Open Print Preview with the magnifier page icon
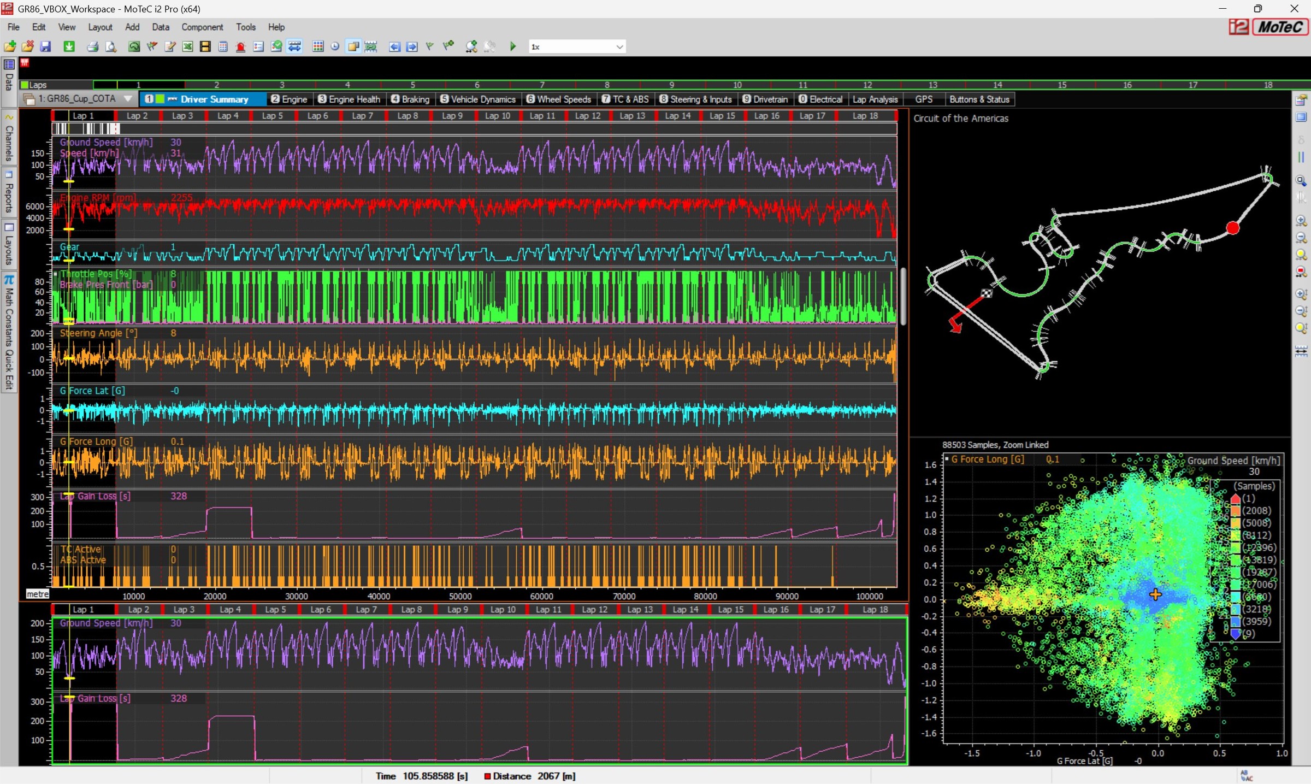This screenshot has width=1311, height=784. (x=111, y=46)
